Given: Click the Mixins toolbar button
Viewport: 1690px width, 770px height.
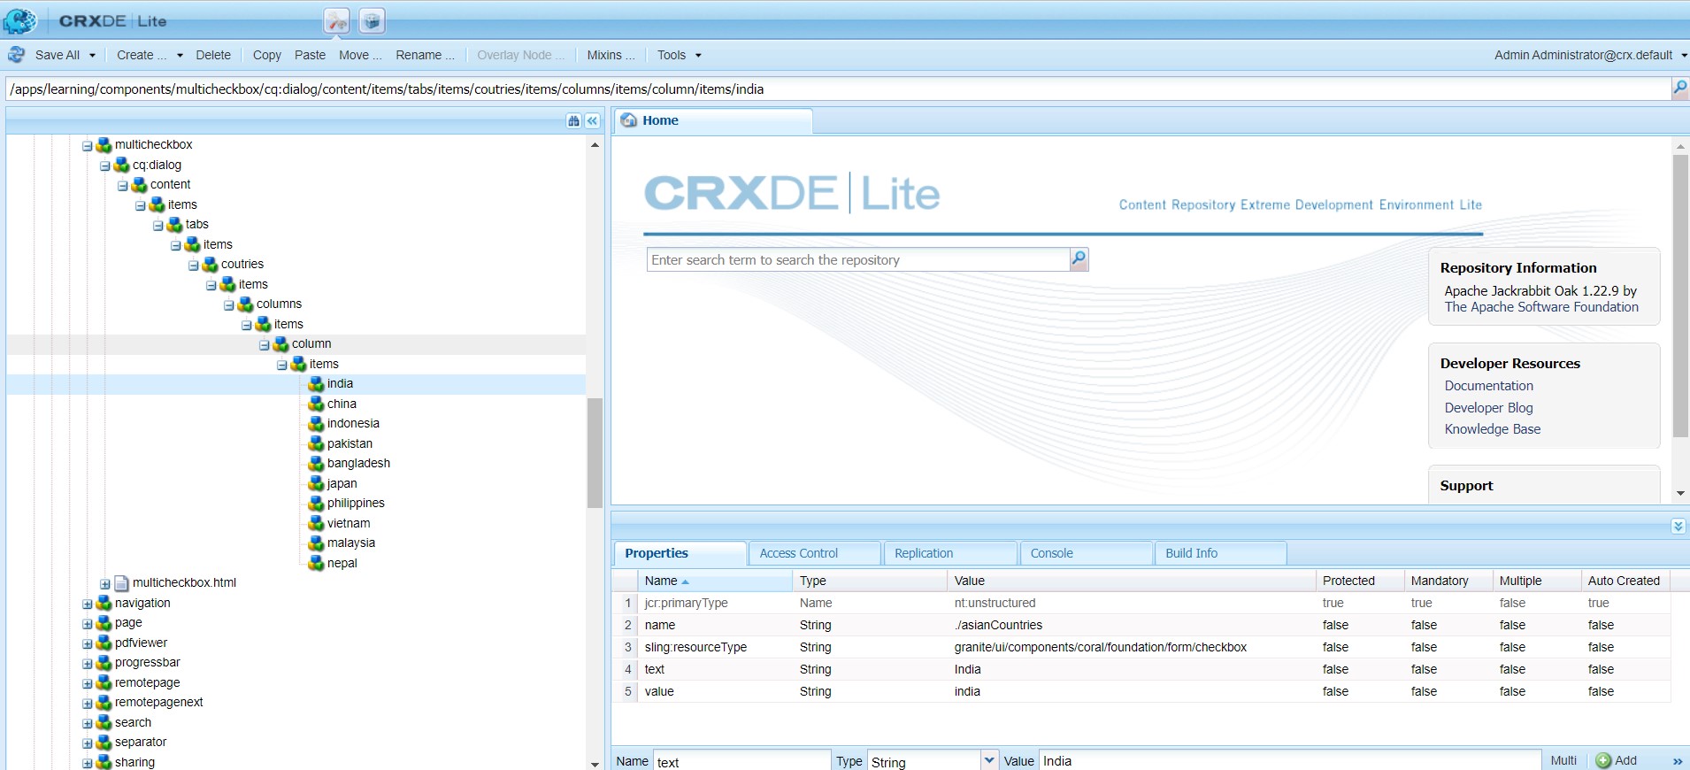Looking at the screenshot, I should 611,55.
